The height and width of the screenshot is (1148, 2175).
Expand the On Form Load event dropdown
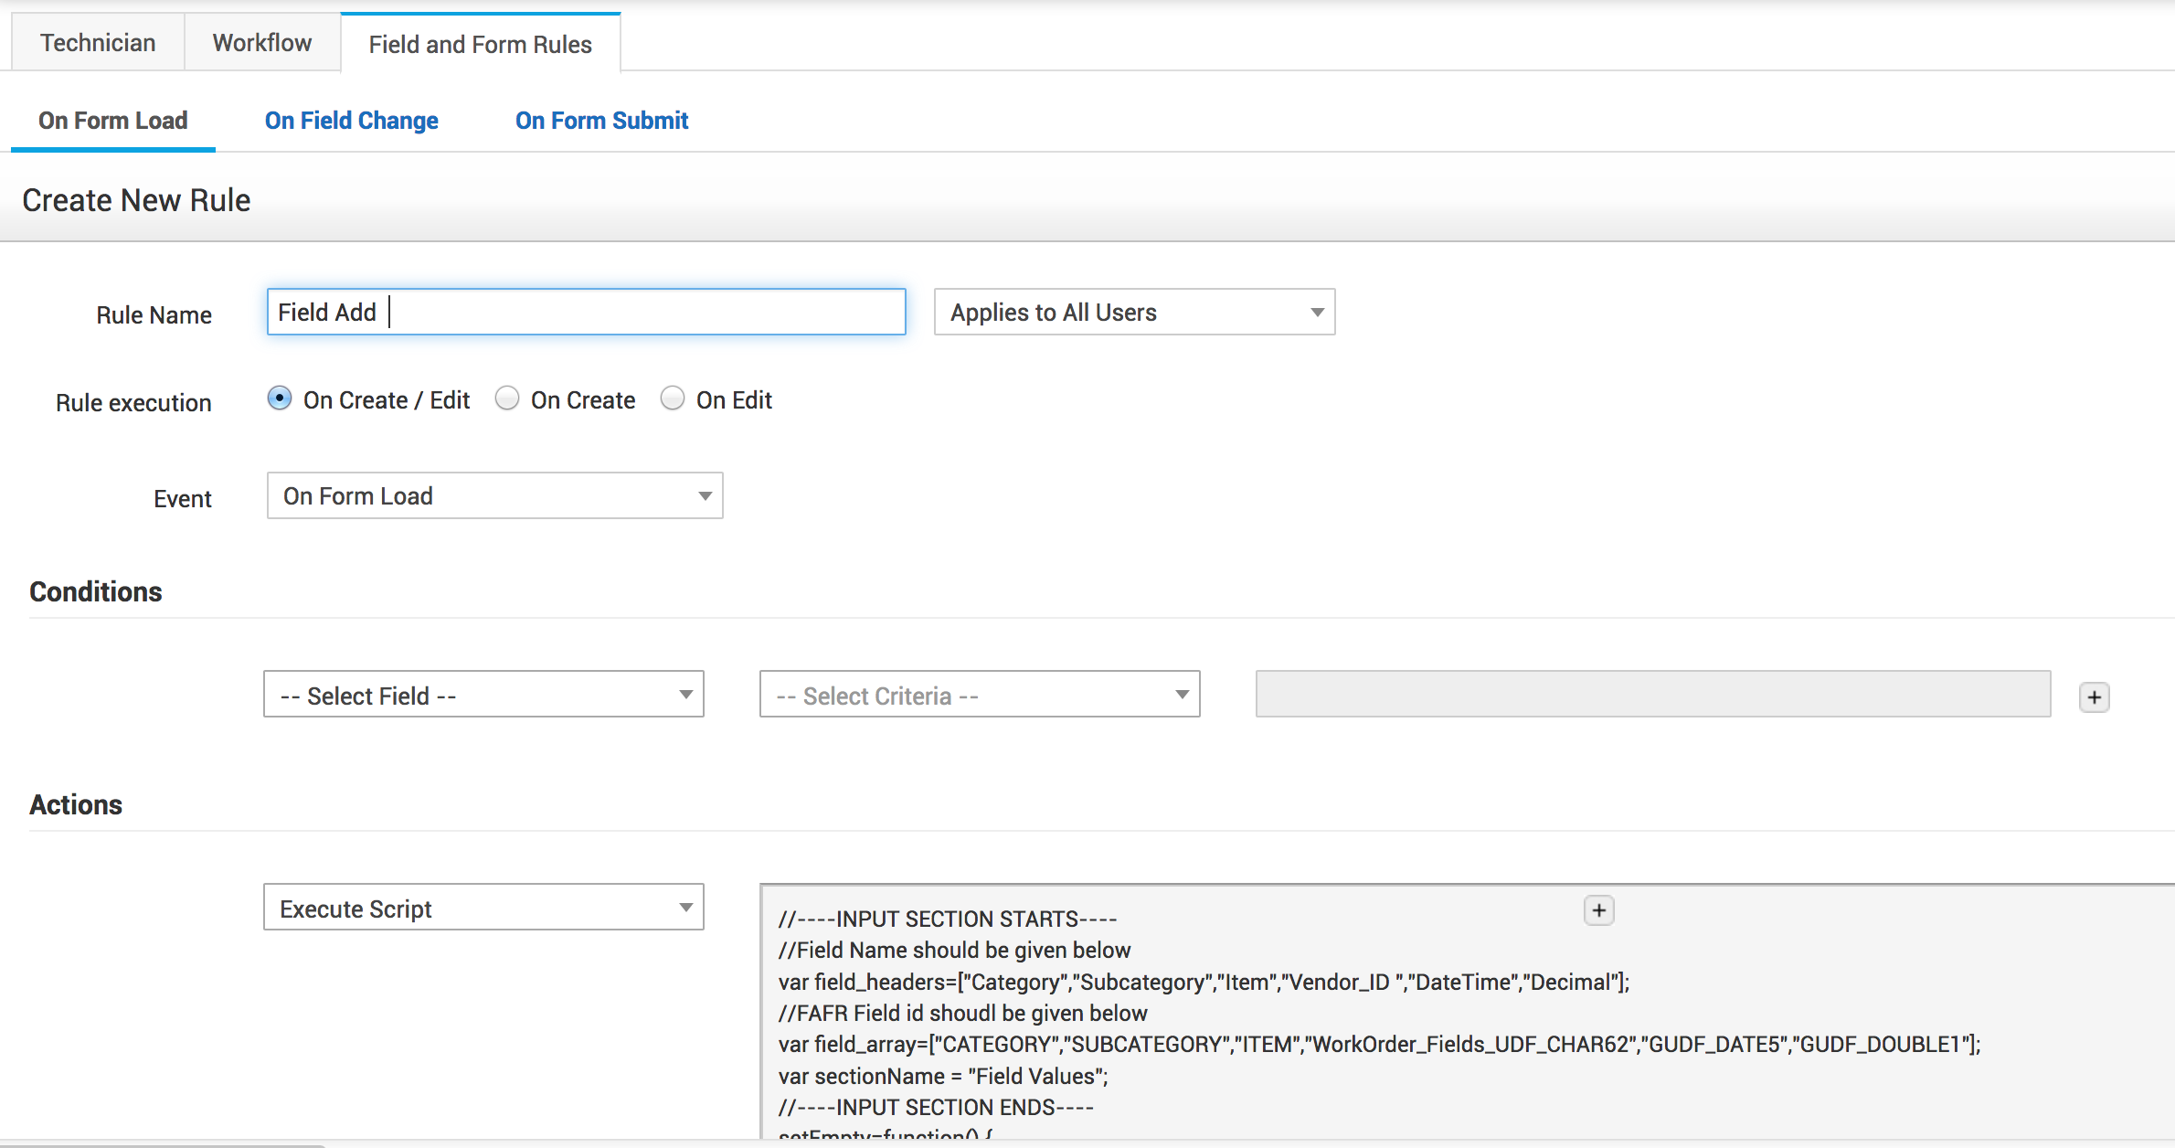coord(494,496)
